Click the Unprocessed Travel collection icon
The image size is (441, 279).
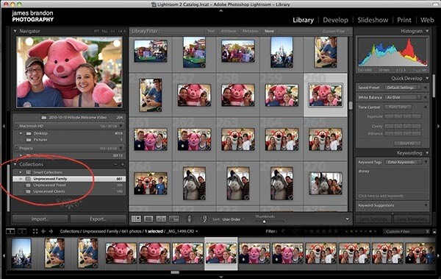(x=28, y=186)
